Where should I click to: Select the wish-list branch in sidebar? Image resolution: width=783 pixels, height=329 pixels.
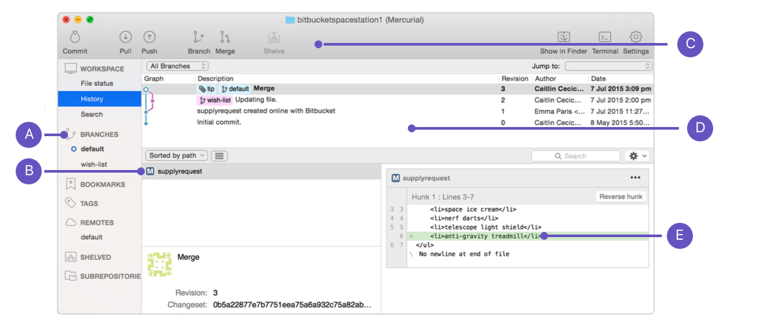[94, 165]
